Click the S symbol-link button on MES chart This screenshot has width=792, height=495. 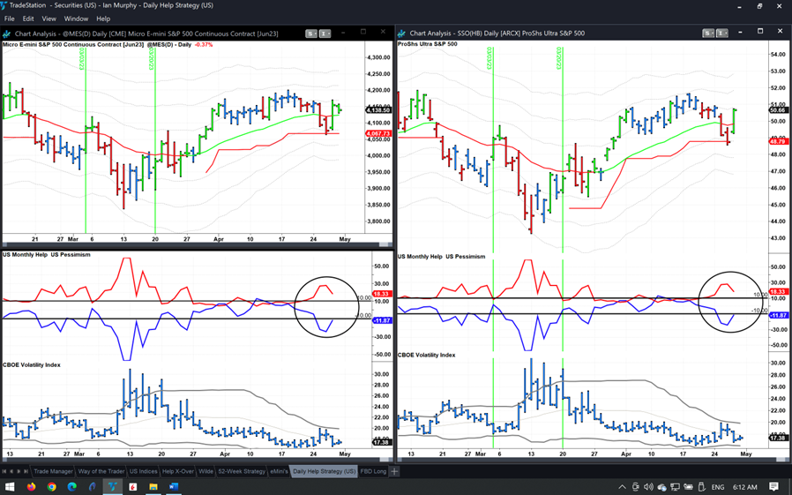pyautogui.click(x=311, y=34)
